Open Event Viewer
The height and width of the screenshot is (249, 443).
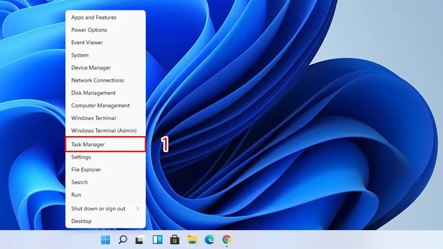click(105, 43)
